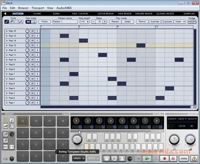This screenshot has width=200, height=164.
Task: Mute Pad 13
Action: (x=32, y=45)
